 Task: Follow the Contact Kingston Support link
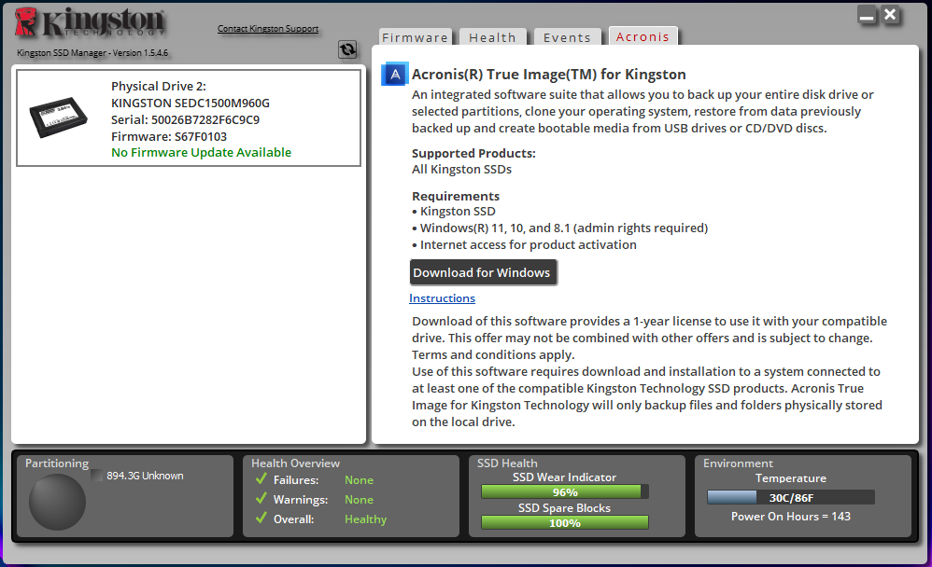268,29
